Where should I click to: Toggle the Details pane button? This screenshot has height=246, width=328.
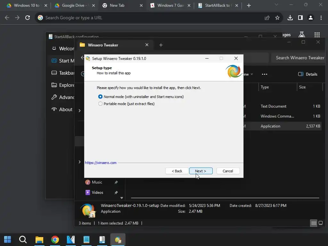(308, 74)
